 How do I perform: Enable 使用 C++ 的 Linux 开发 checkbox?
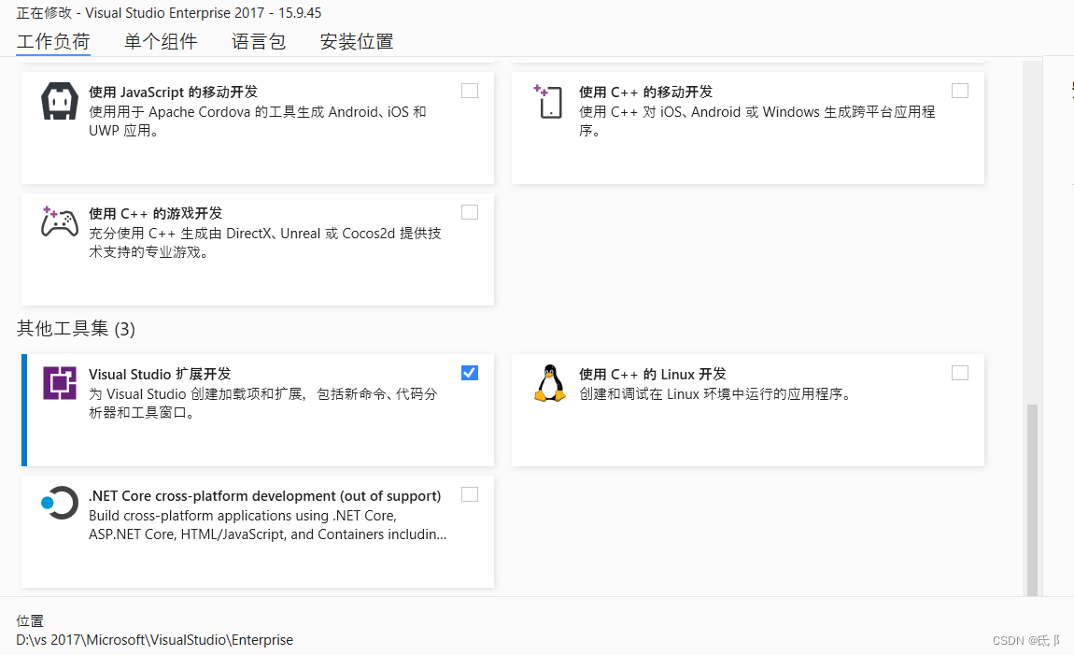pyautogui.click(x=960, y=373)
